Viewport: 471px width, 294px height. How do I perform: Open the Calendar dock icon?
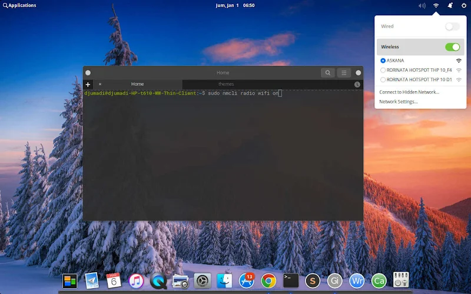(x=114, y=281)
